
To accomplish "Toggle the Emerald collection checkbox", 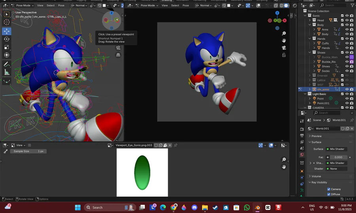I will (343, 75).
